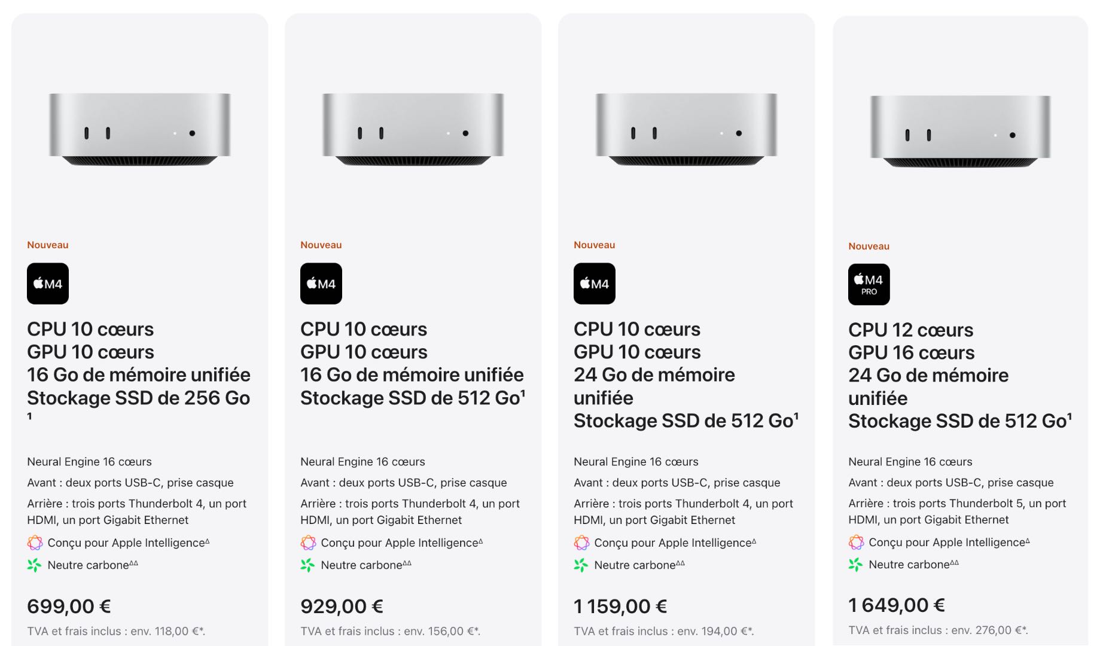Screen dimensions: 1109x646
Task: Click the M4 Pro chip icon
Action: (x=869, y=285)
